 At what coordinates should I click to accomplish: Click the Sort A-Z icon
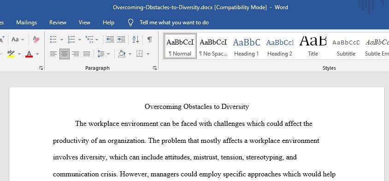(136, 40)
